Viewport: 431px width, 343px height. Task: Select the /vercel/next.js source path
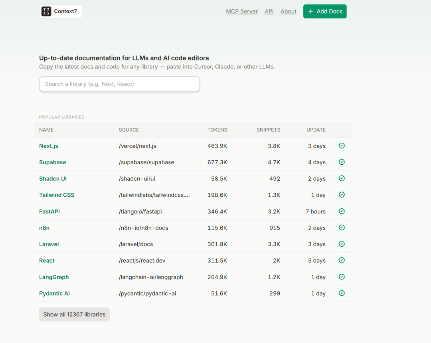[x=137, y=146]
